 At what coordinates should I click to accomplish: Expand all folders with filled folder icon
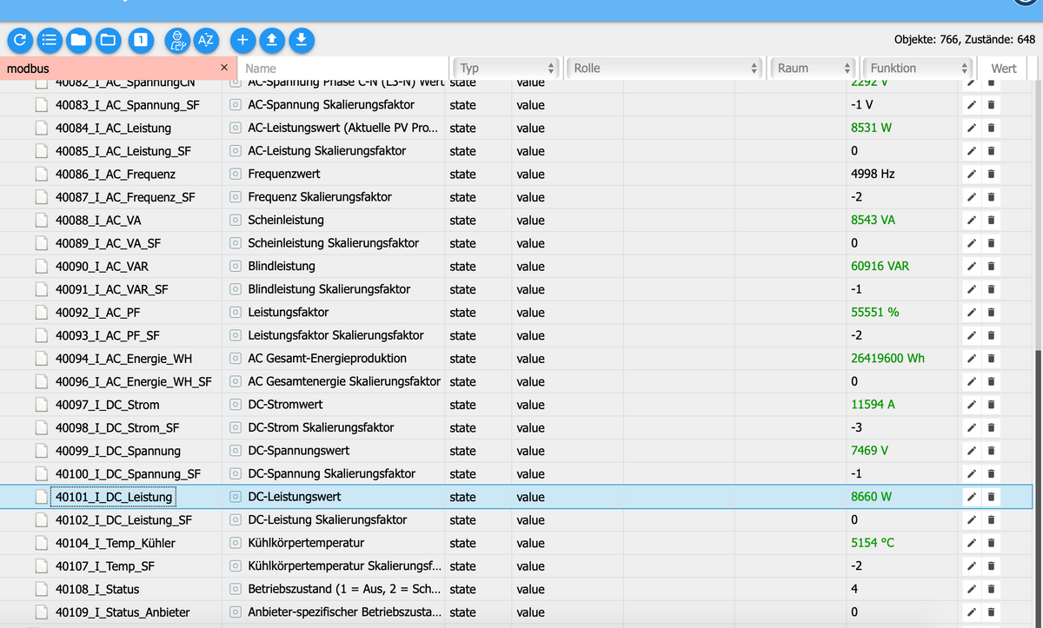point(78,39)
